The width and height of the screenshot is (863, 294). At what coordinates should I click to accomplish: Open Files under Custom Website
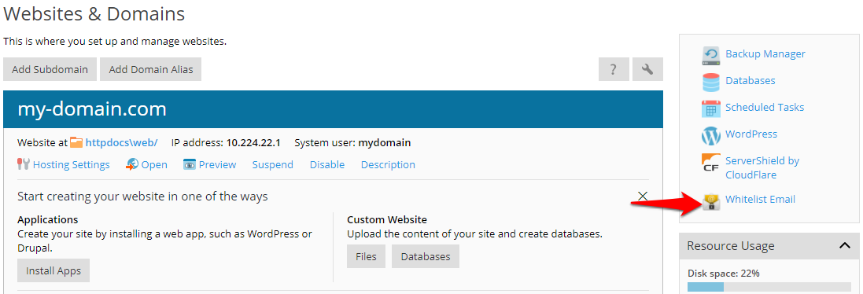(366, 256)
